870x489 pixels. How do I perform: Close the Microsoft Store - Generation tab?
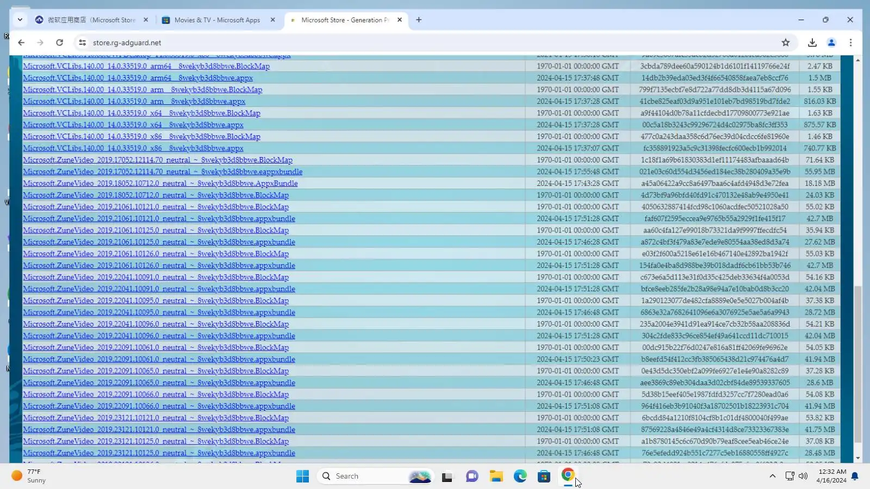click(x=400, y=20)
